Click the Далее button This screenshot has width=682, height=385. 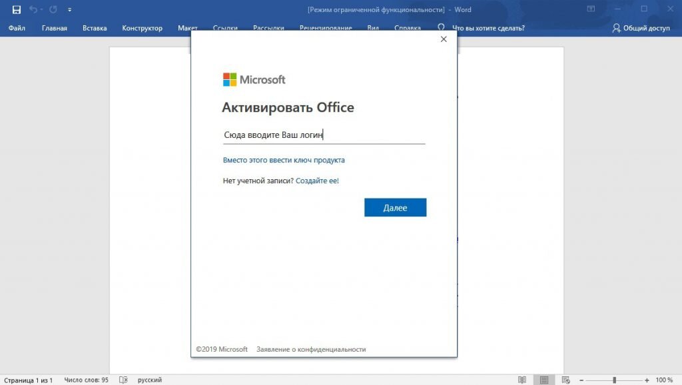(x=396, y=208)
